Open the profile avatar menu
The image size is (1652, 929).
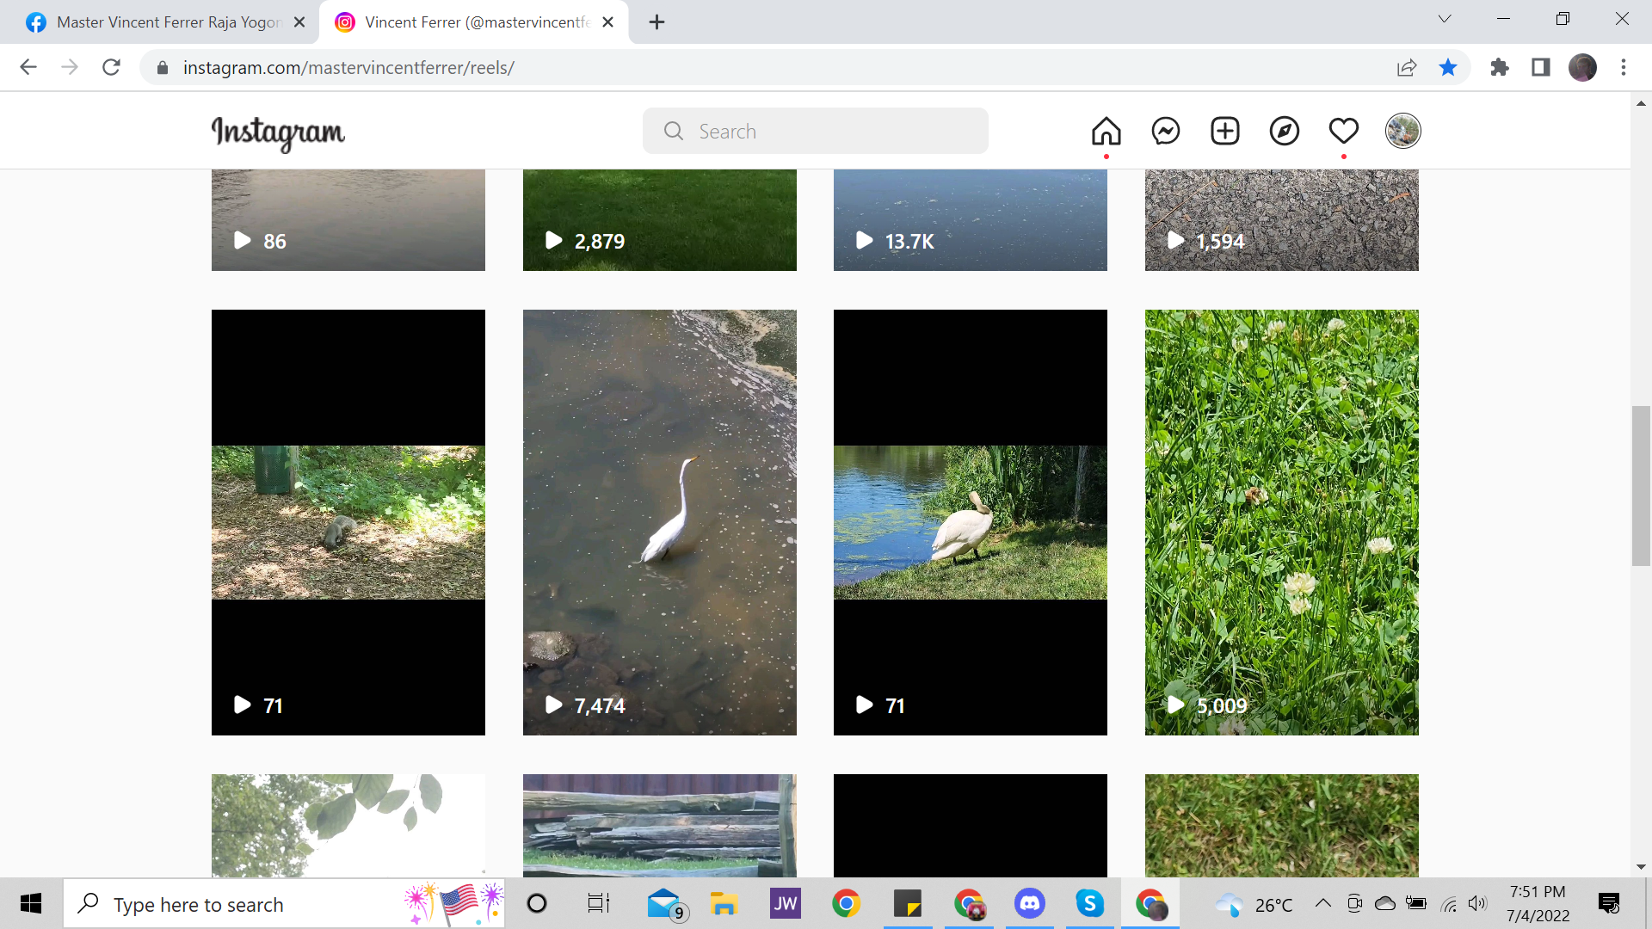[x=1402, y=132]
